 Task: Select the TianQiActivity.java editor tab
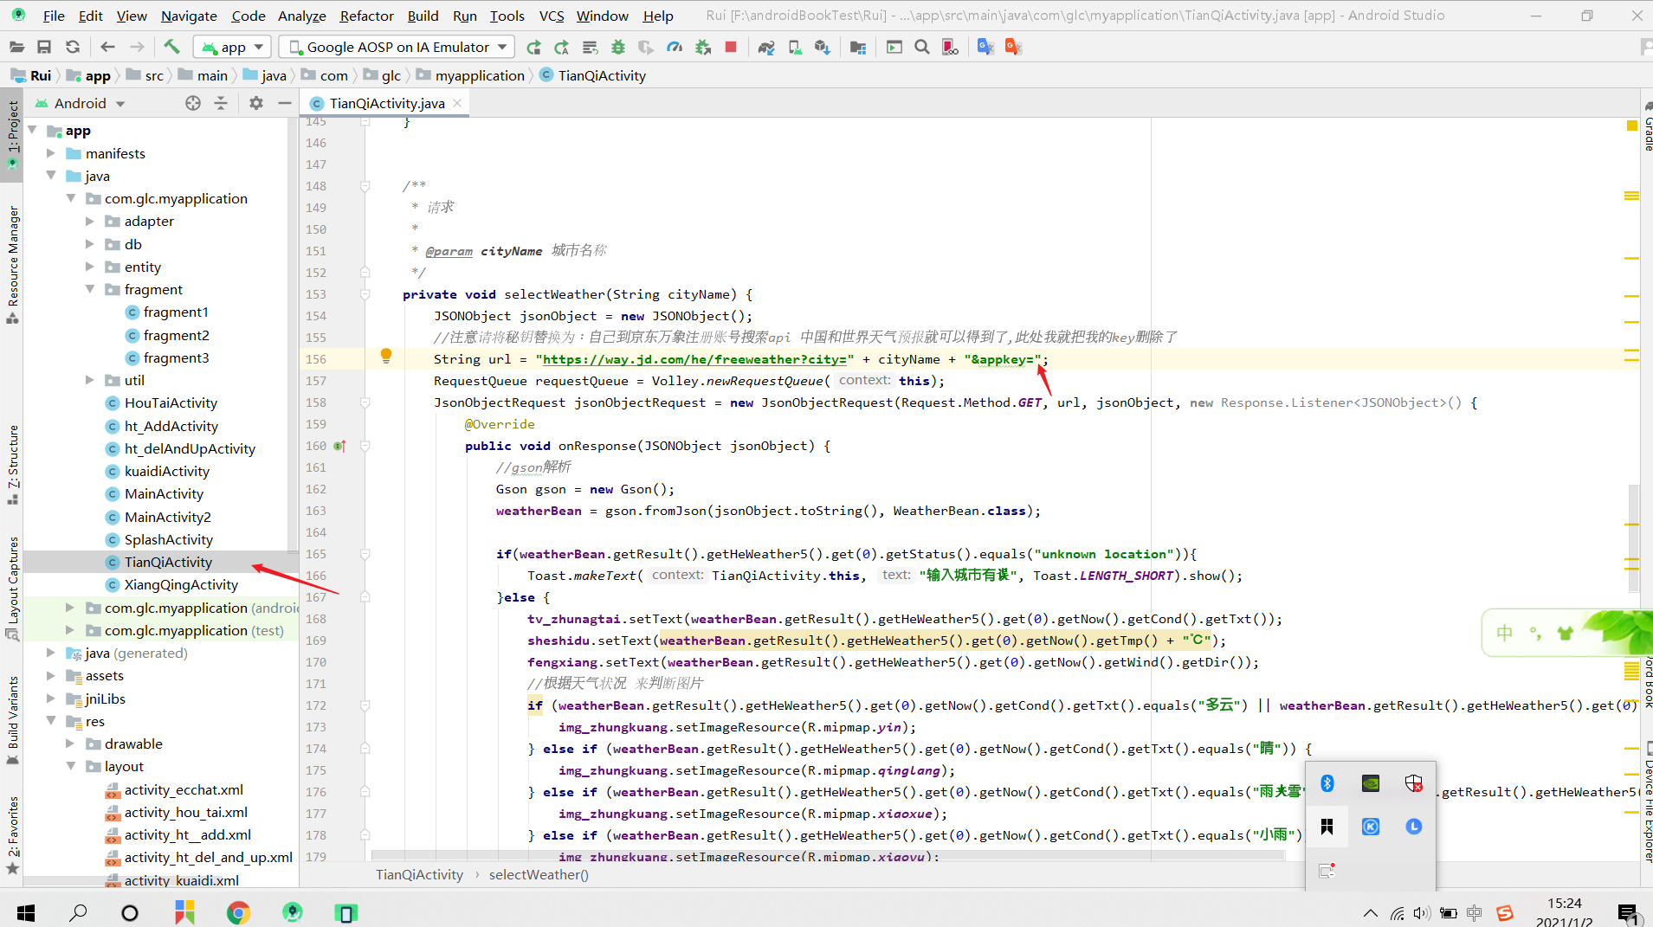point(387,103)
